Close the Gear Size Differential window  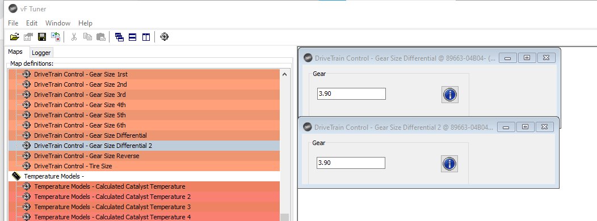[x=546, y=58]
